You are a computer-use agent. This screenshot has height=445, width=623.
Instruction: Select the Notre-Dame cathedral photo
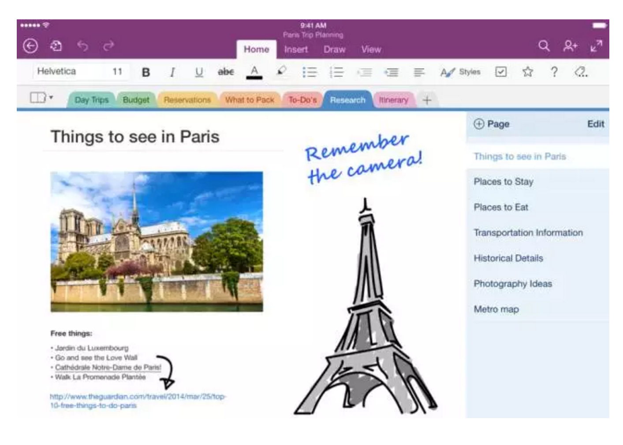[x=157, y=242]
